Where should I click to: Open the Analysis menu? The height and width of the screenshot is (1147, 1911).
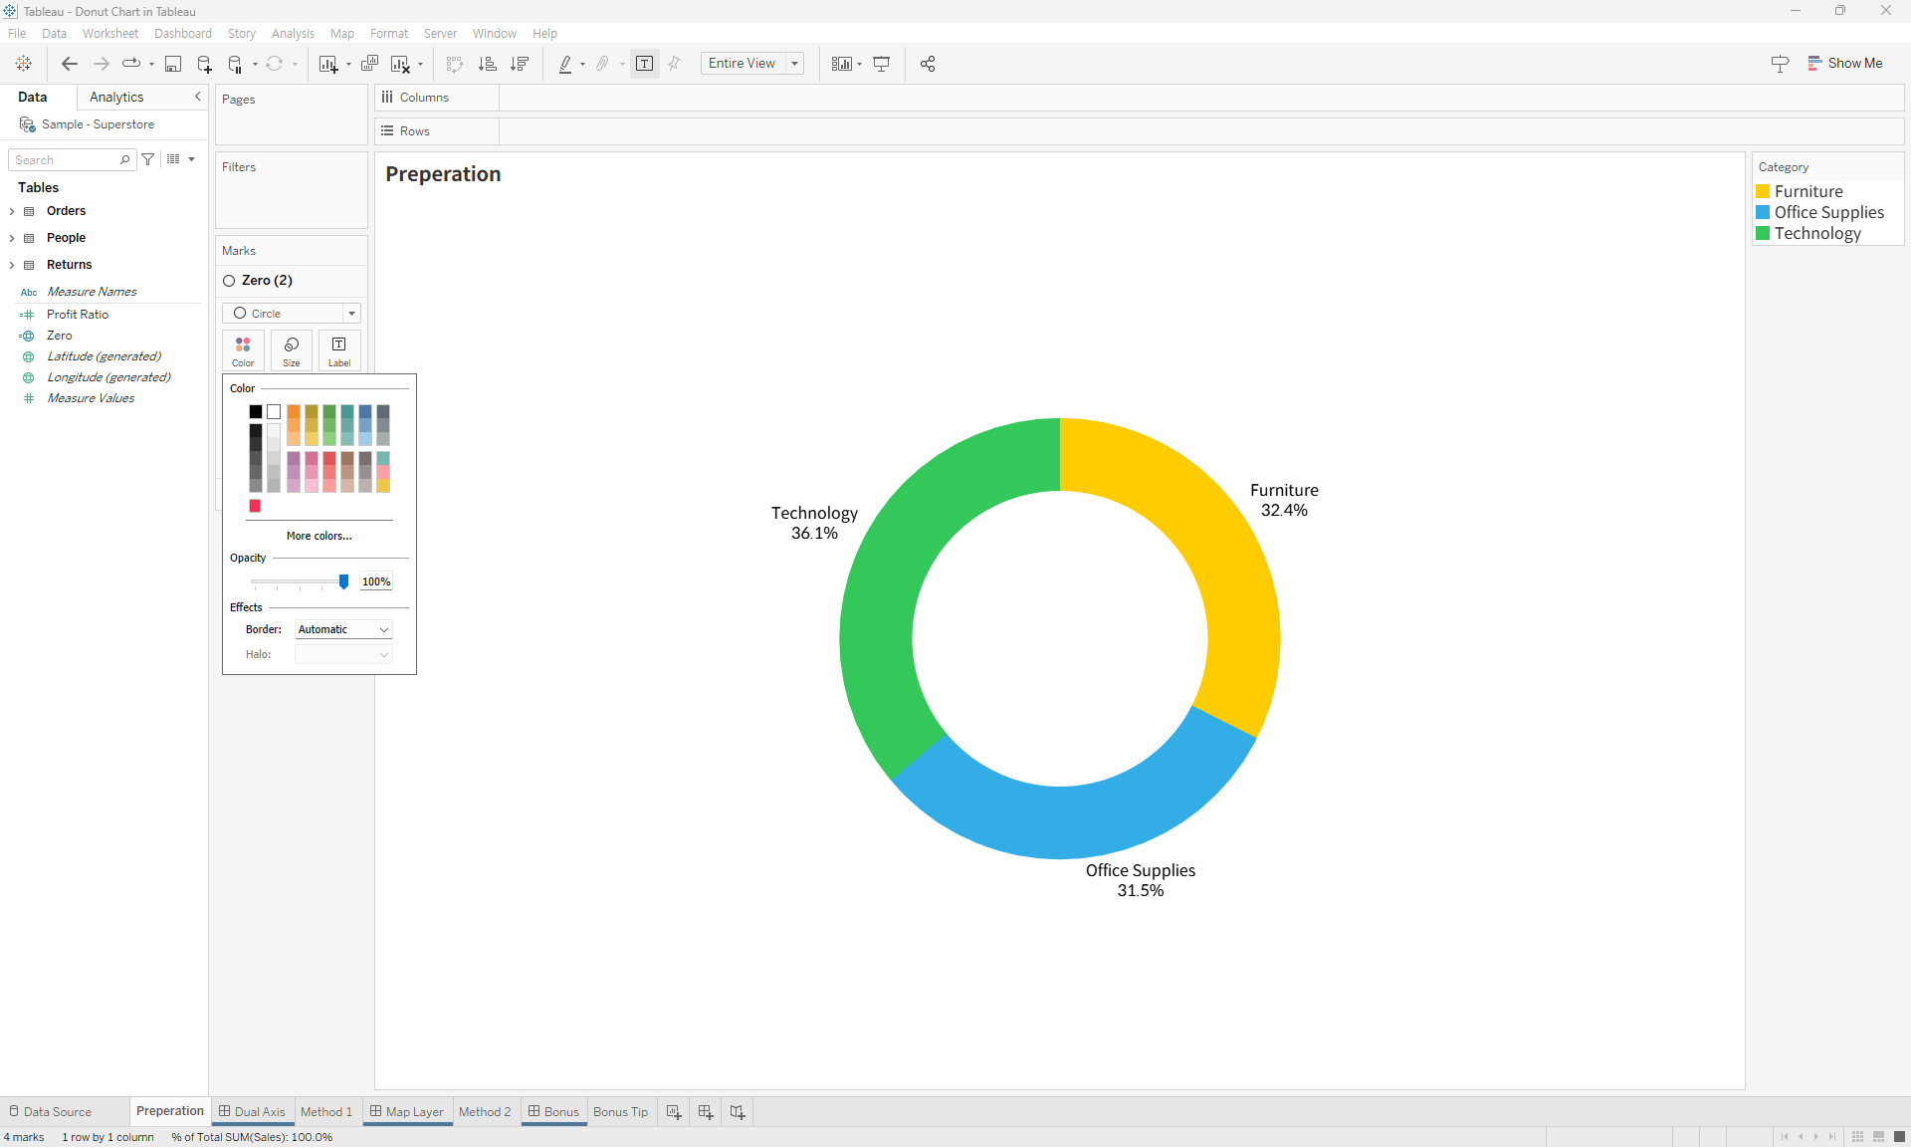(x=292, y=33)
